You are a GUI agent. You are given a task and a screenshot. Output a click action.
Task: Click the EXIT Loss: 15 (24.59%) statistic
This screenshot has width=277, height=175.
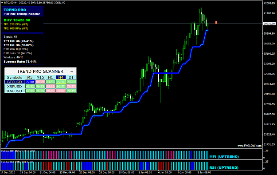coord(18,53)
